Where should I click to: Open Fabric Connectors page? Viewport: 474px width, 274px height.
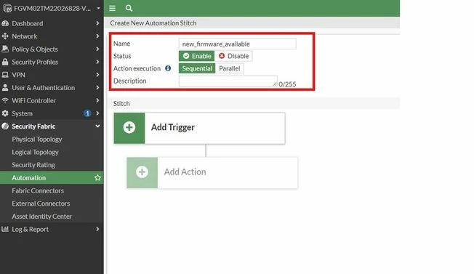[x=38, y=190]
